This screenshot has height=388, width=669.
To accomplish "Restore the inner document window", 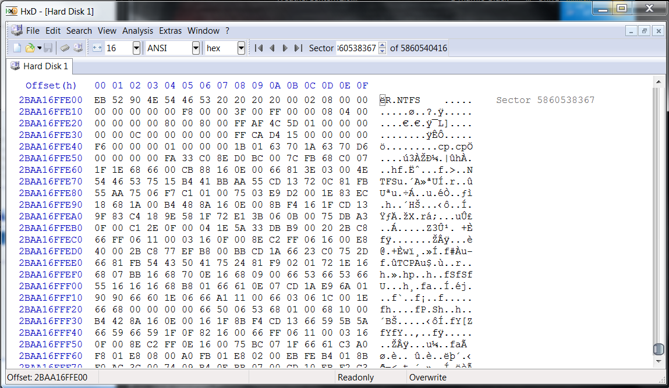I will coord(645,31).
